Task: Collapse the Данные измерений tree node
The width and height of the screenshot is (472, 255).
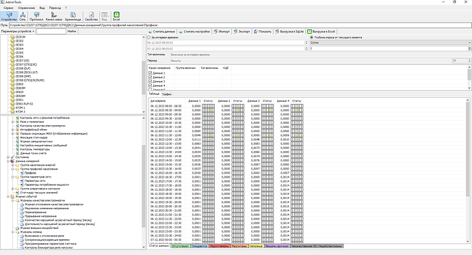Action: (x=8, y=161)
